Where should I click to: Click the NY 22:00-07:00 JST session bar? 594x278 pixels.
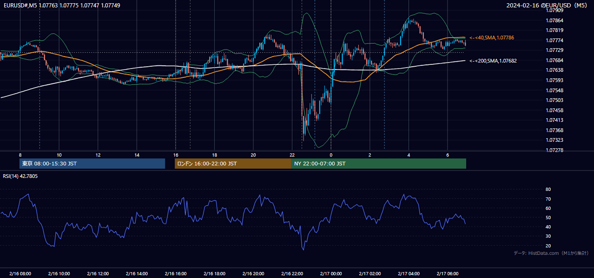379,164
